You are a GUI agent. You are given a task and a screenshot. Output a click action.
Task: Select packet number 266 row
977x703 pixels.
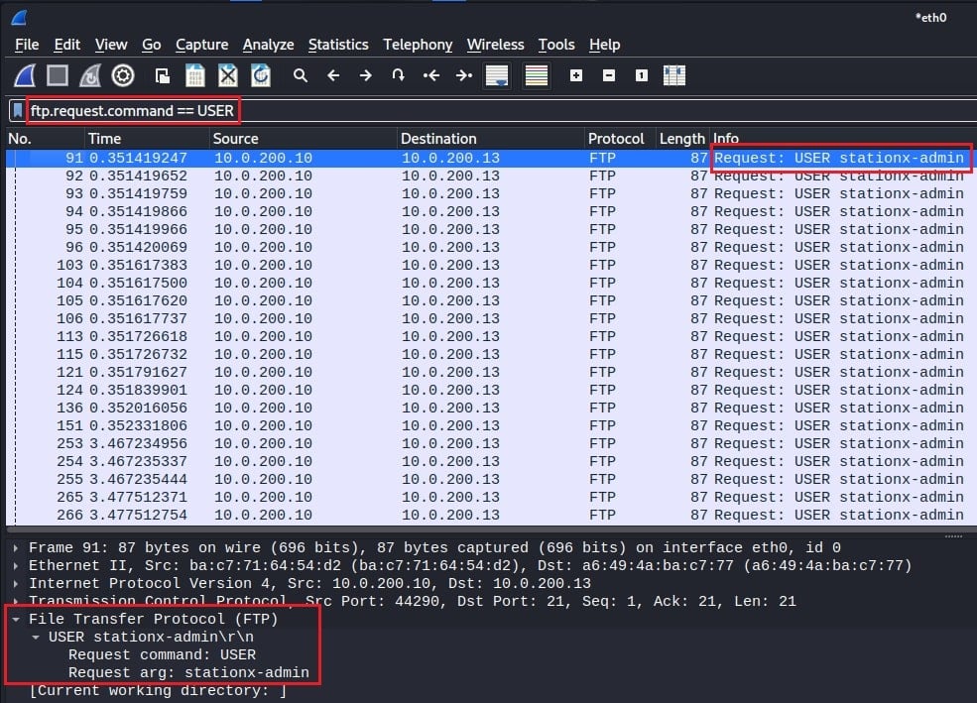[491, 515]
